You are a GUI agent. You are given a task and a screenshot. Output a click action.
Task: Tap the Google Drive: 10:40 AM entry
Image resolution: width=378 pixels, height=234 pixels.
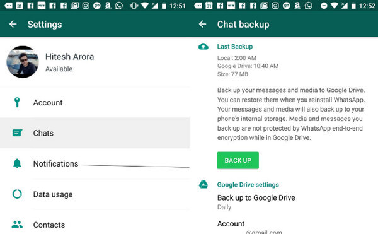(x=248, y=66)
